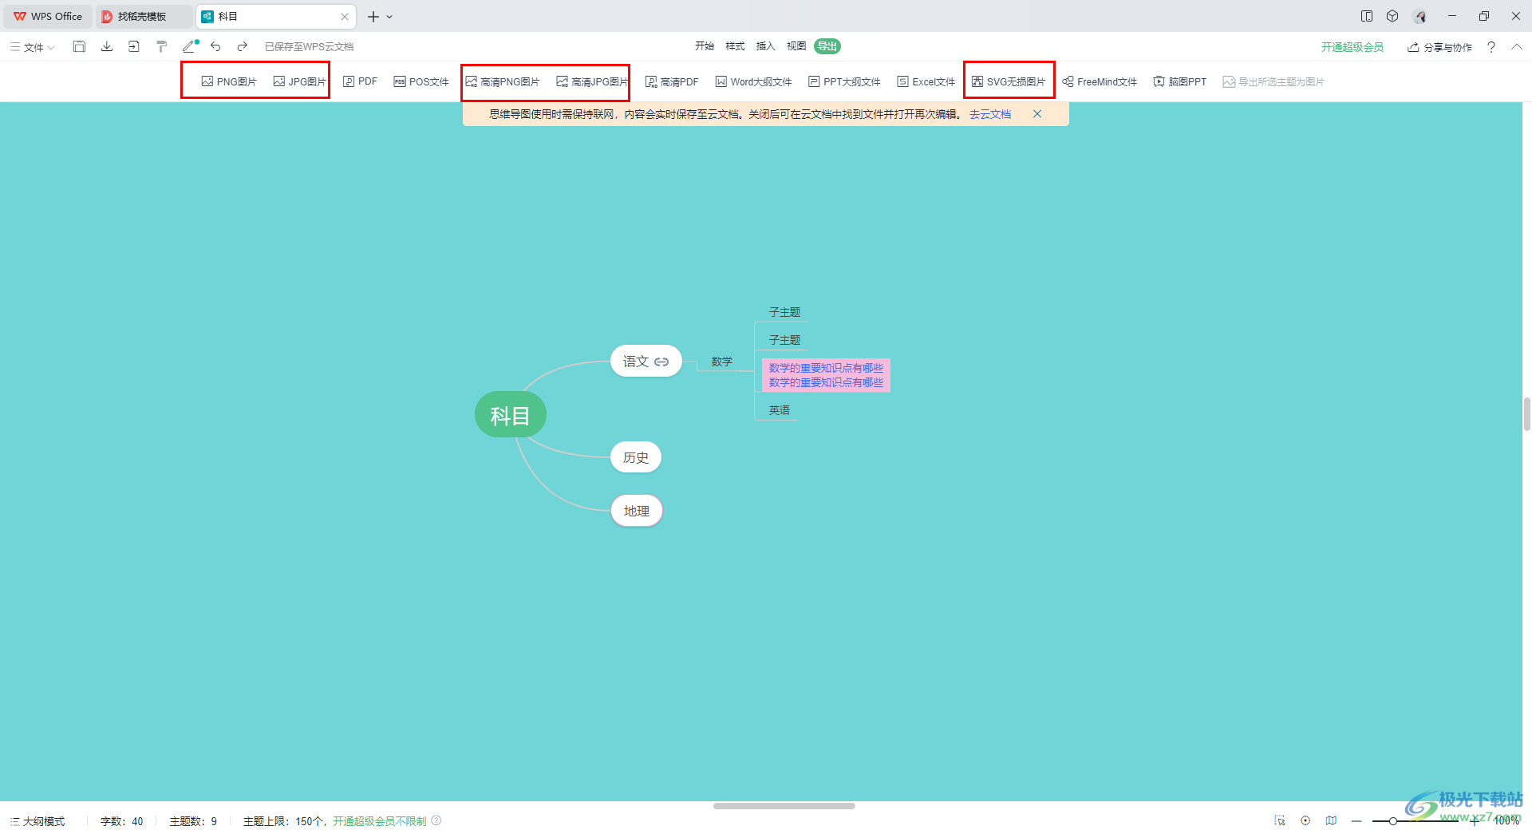Add a new tab with plus button

pos(373,17)
